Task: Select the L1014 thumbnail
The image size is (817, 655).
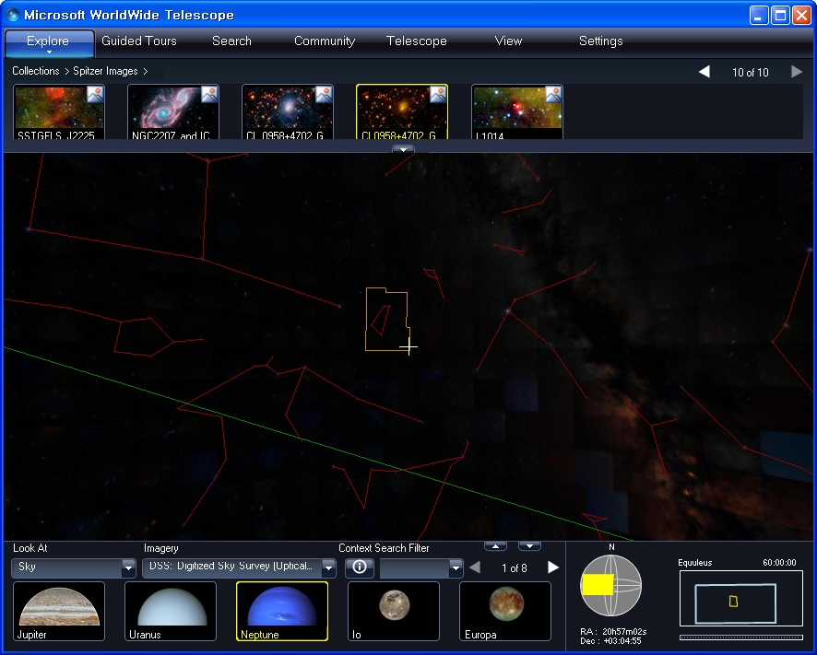Action: [x=517, y=111]
